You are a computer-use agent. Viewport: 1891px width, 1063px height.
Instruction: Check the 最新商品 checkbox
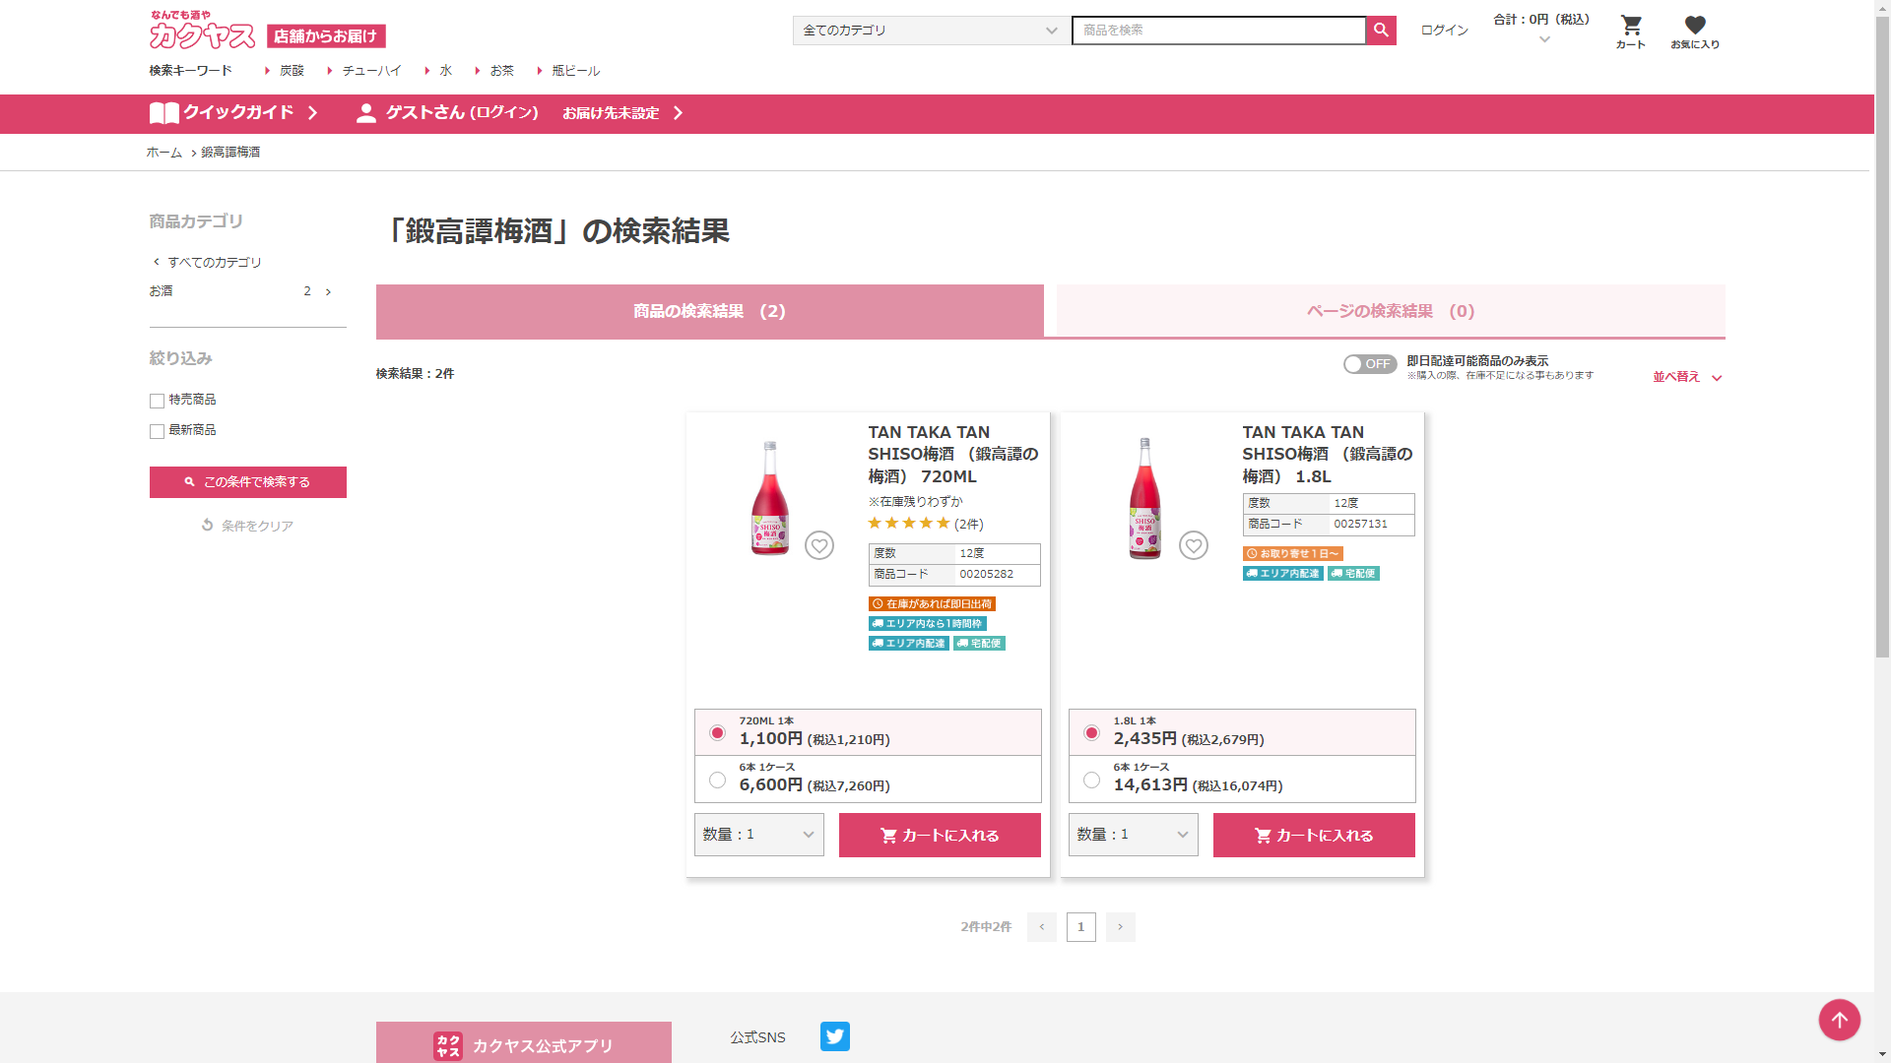click(157, 431)
